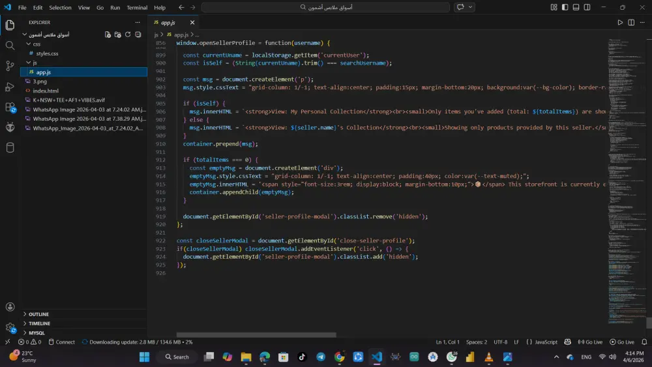Viewport: 652px width, 367px height.
Task: Go back with navigation arrow
Action: (x=181, y=7)
